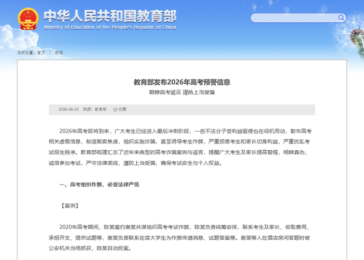Click the 收藏 link

tap(122, 109)
